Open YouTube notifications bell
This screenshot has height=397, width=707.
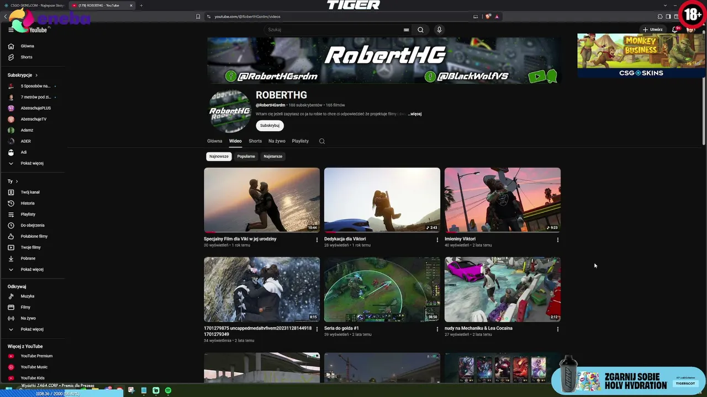(x=674, y=30)
